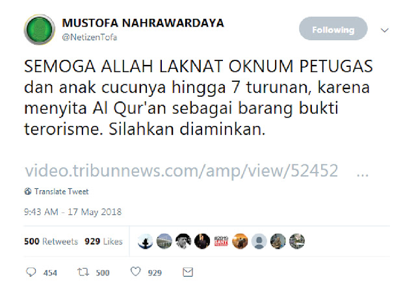Expand the truncated link ellipsis
416x287 pixels.
(x=363, y=174)
